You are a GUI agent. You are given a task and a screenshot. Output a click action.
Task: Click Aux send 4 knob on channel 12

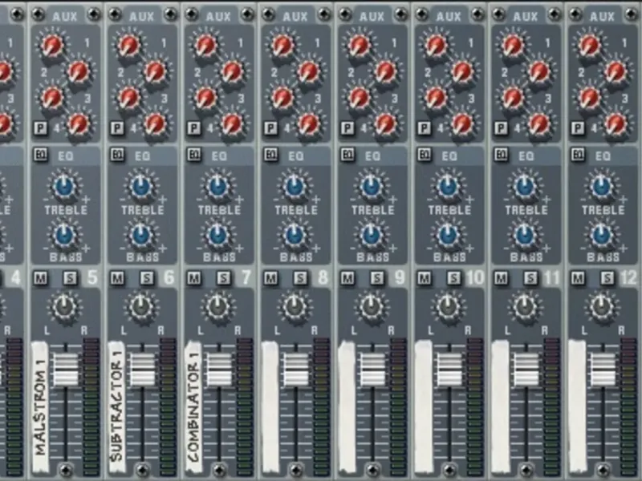tap(616, 124)
